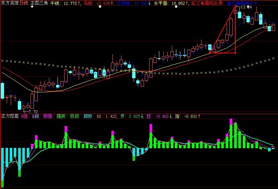Click the 马线 value 12.639
278x189 pixels.
pyautogui.click(x=104, y=3)
